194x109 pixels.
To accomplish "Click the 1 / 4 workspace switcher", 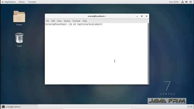I will (x=190, y=107).
